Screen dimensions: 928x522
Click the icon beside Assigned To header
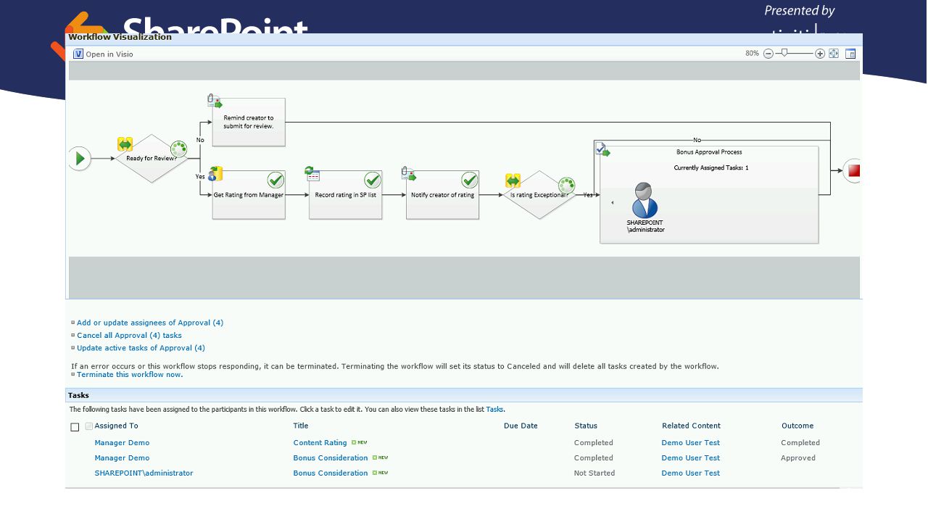(89, 426)
